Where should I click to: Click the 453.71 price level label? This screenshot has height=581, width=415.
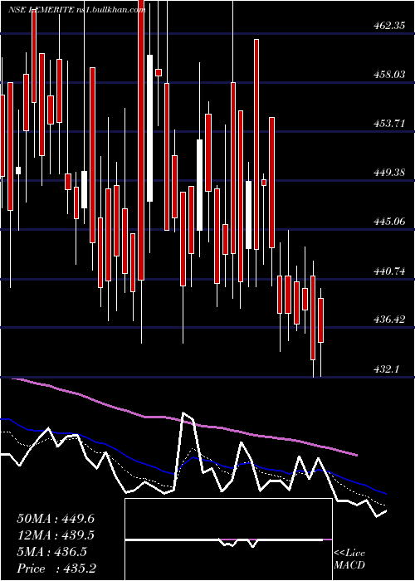(x=390, y=124)
